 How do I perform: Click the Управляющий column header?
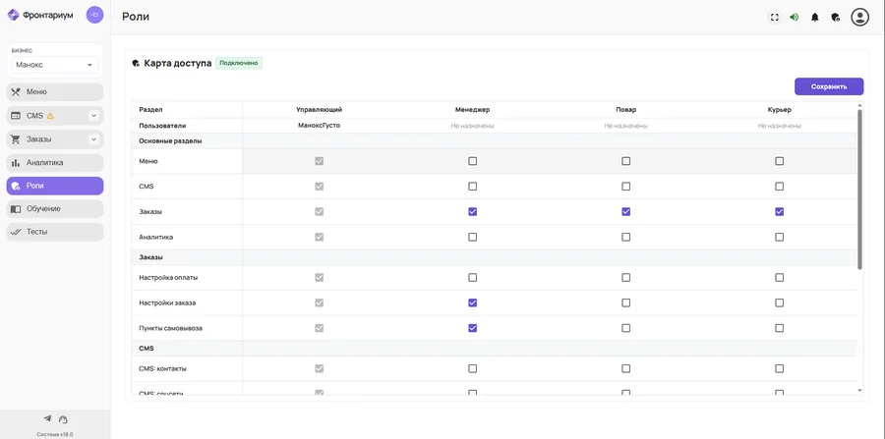pos(319,110)
